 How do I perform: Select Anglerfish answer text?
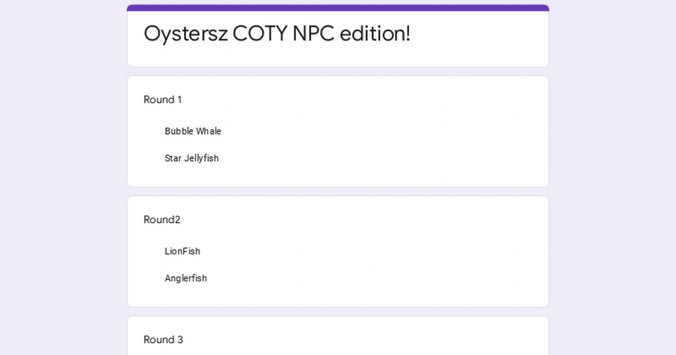click(186, 278)
